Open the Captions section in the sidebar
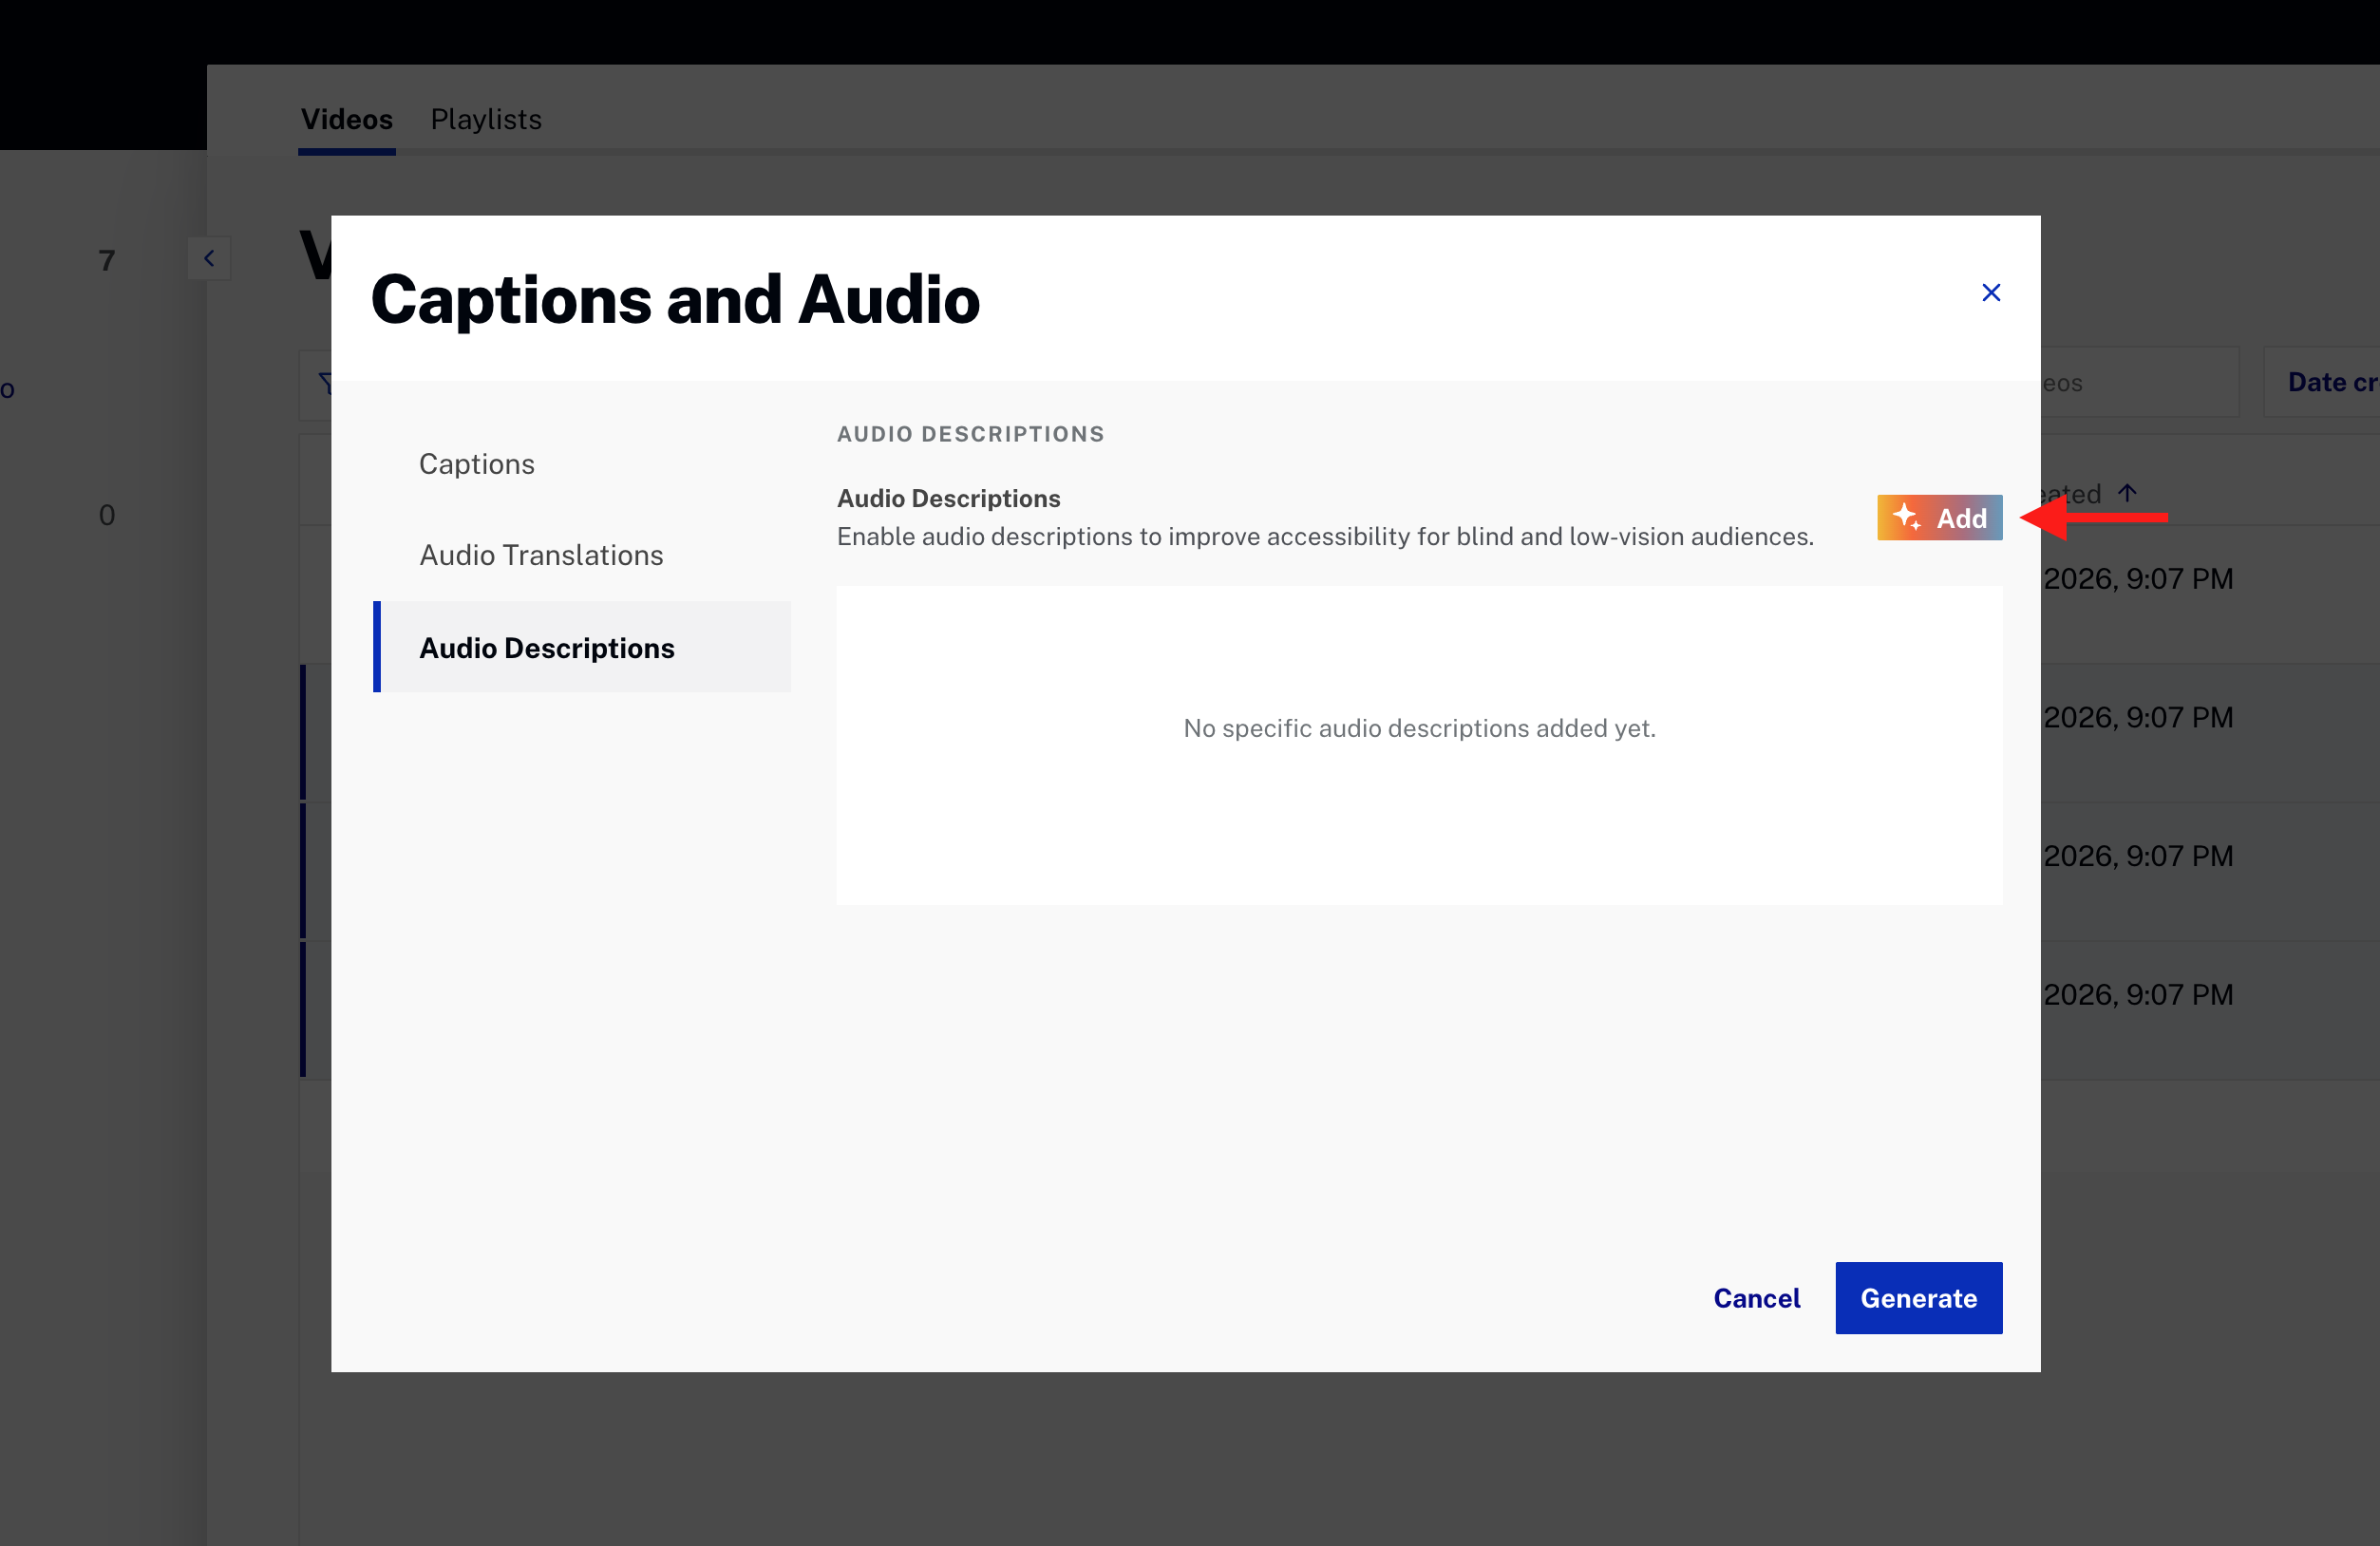This screenshot has width=2380, height=1546. pos(477,463)
